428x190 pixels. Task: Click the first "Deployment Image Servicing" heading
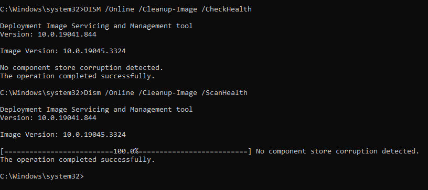(x=97, y=26)
